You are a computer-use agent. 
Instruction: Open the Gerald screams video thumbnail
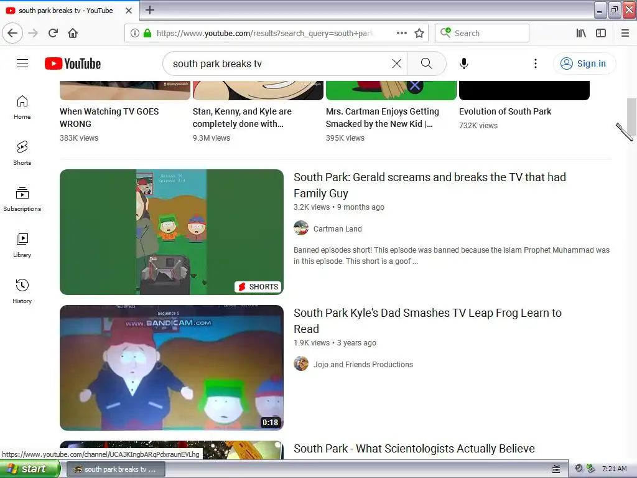click(x=172, y=232)
